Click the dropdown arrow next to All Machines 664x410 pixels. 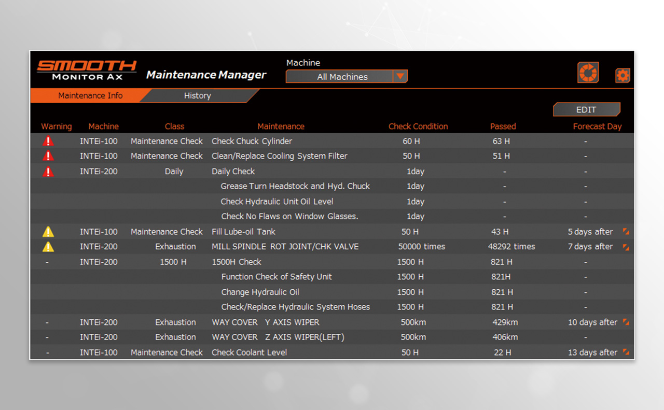click(400, 76)
